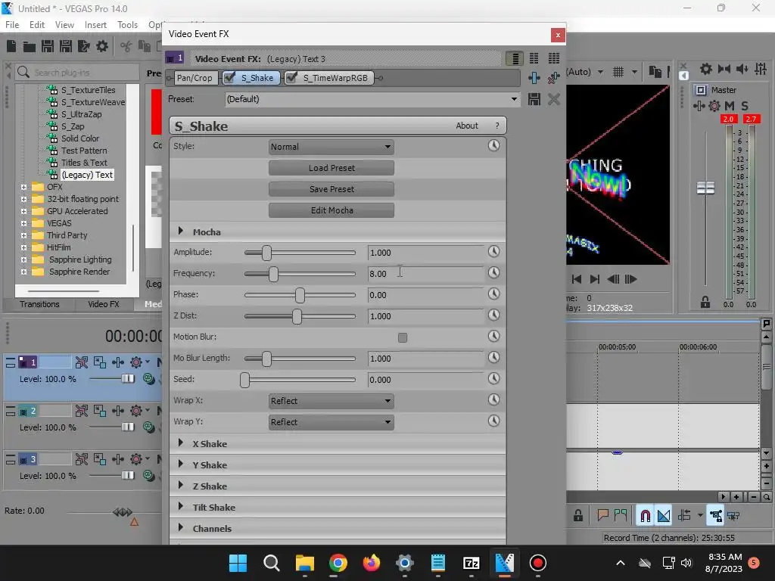Open Properties gear icon in main toolbar
775x581 pixels.
click(x=102, y=46)
